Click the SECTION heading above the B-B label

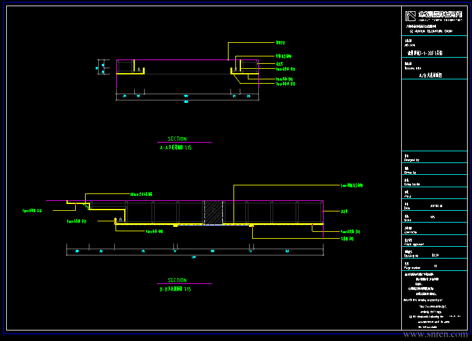(x=177, y=280)
